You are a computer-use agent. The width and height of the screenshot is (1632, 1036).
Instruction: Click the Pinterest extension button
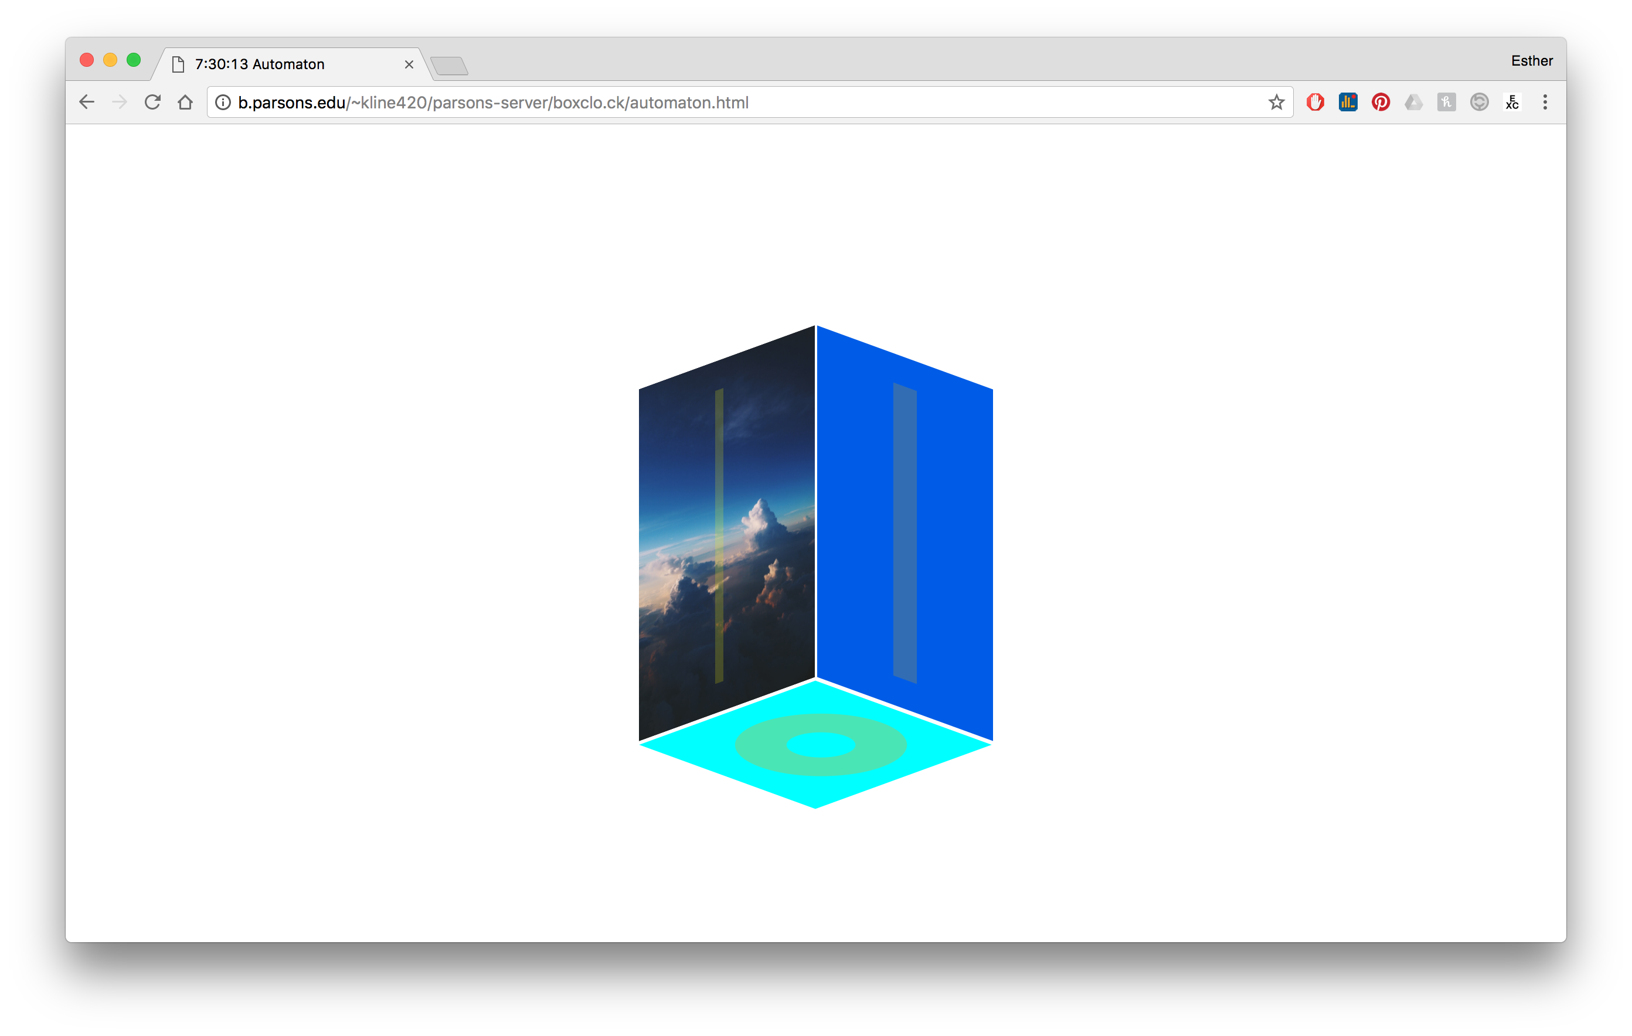(1381, 103)
